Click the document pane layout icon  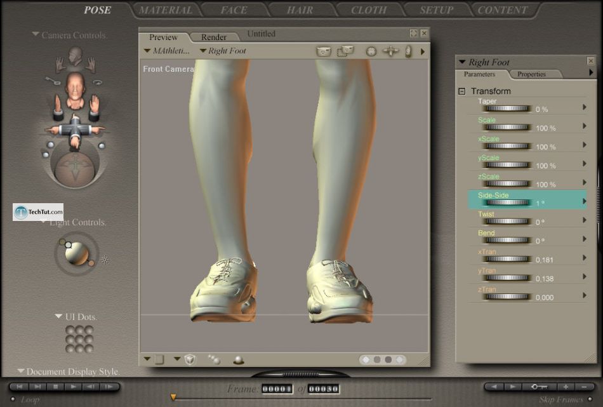click(x=159, y=359)
